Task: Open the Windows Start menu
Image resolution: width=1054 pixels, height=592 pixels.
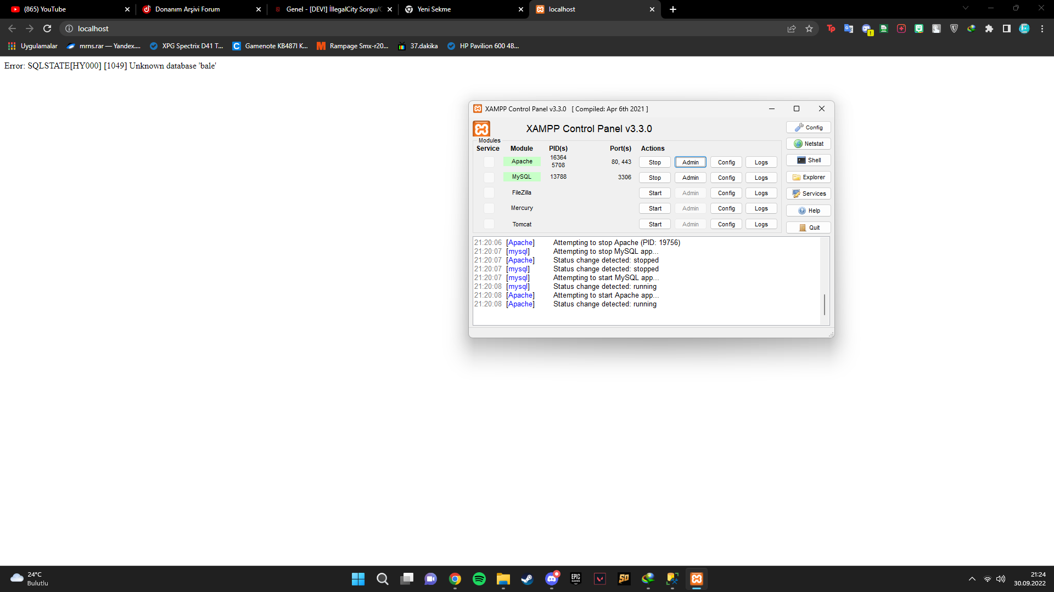Action: (x=358, y=579)
